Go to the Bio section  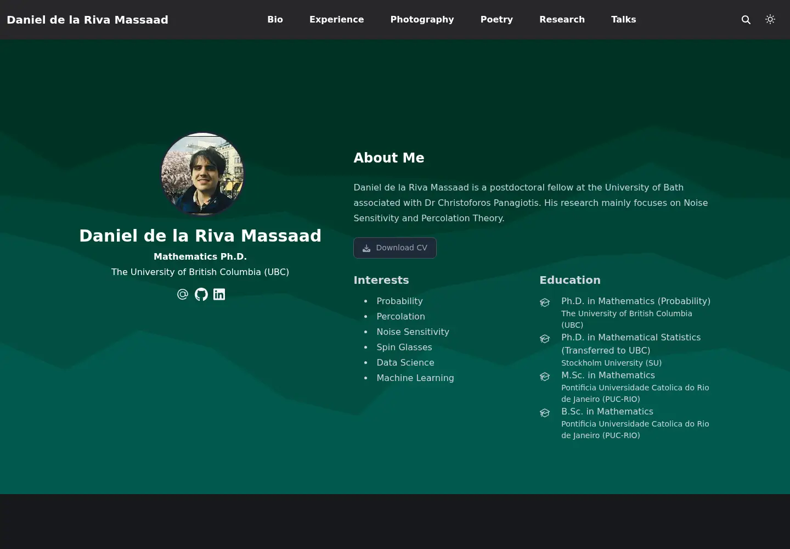point(275,20)
